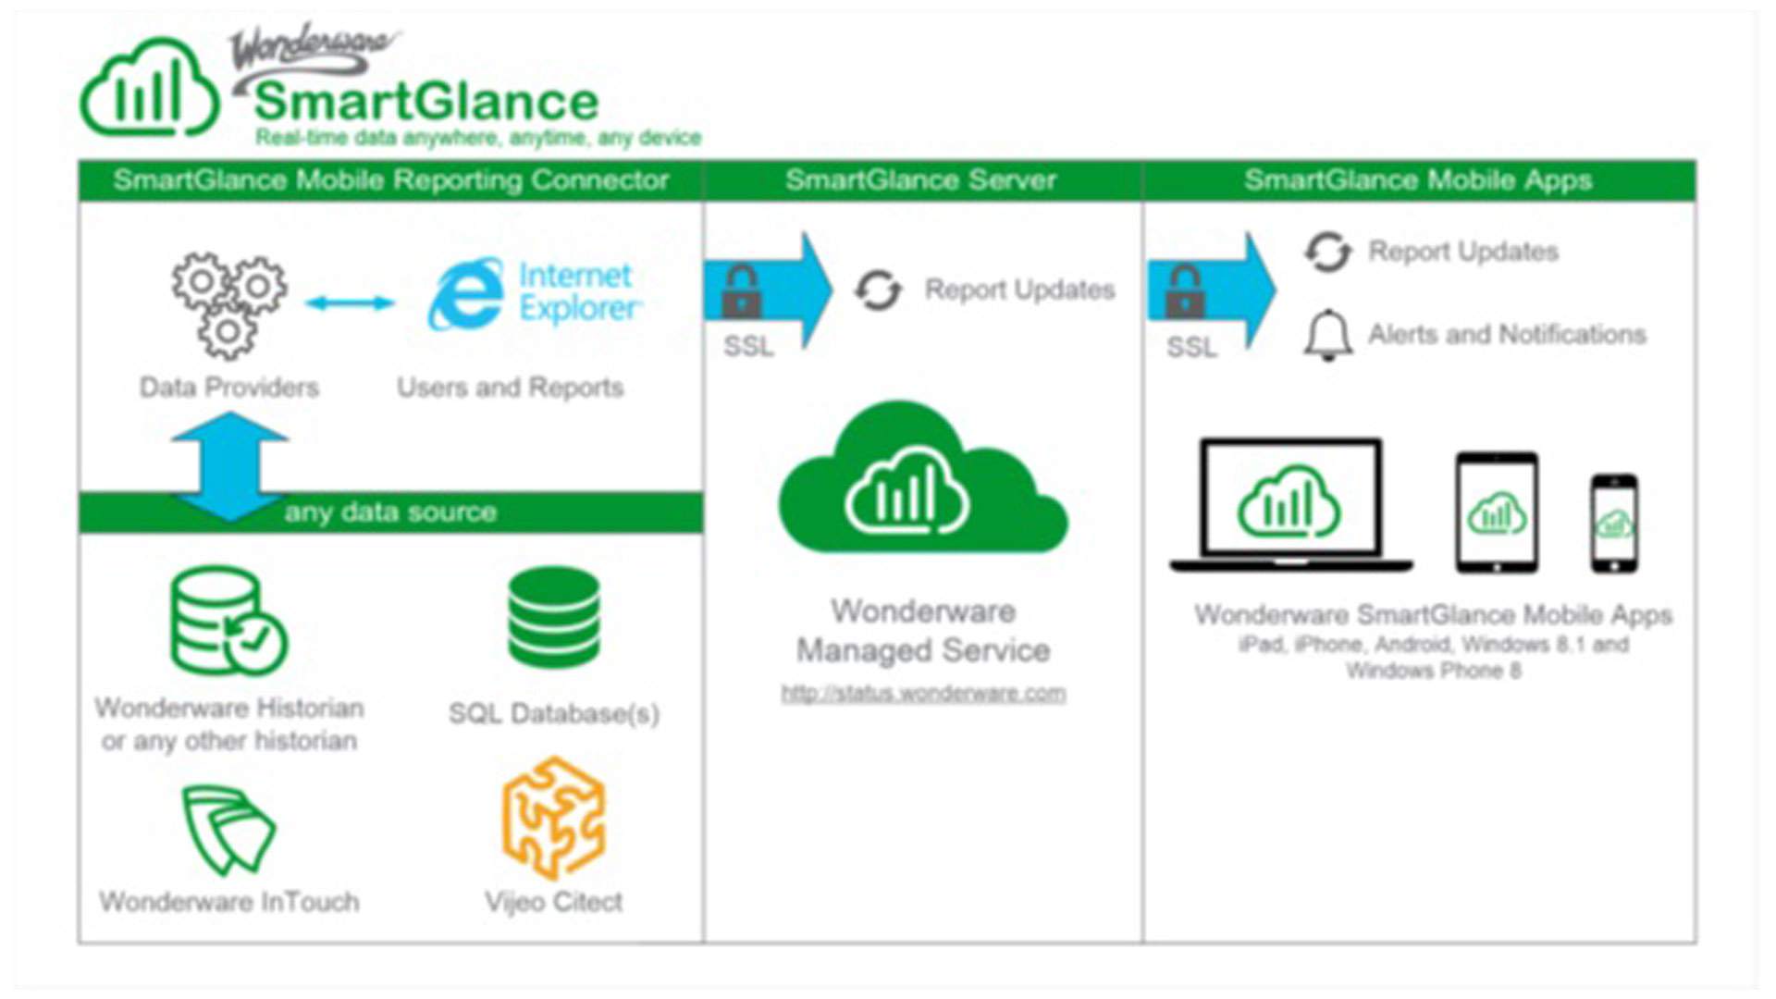Image resolution: width=1776 pixels, height=999 pixels.
Task: Click the Alerts and Notifications bell icon
Action: [1327, 335]
